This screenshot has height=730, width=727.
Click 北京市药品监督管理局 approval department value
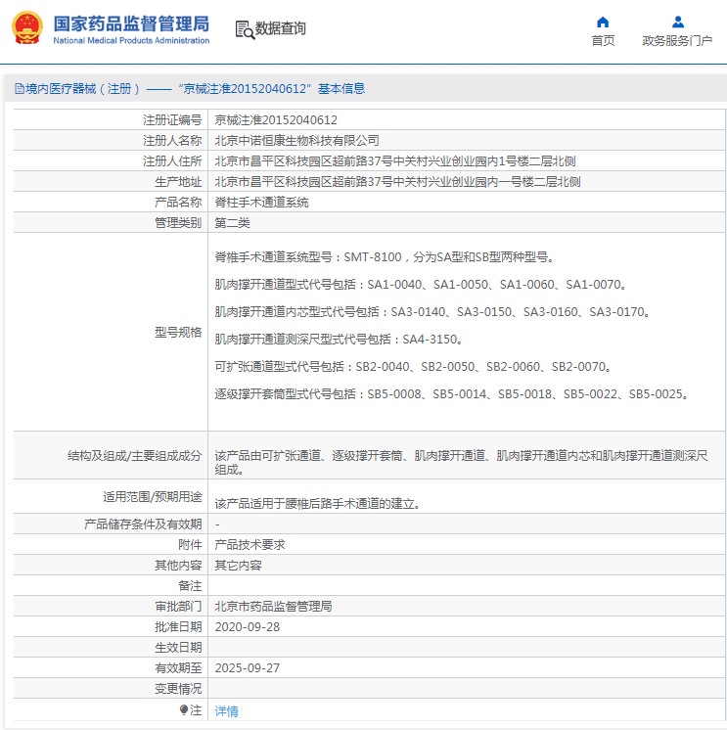coord(273,606)
